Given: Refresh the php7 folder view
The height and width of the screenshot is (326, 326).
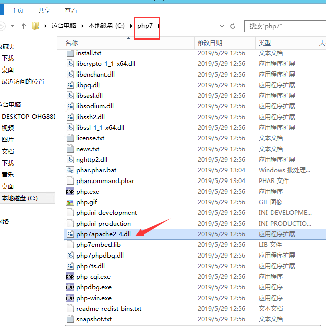Looking at the screenshot, I should (x=233, y=26).
